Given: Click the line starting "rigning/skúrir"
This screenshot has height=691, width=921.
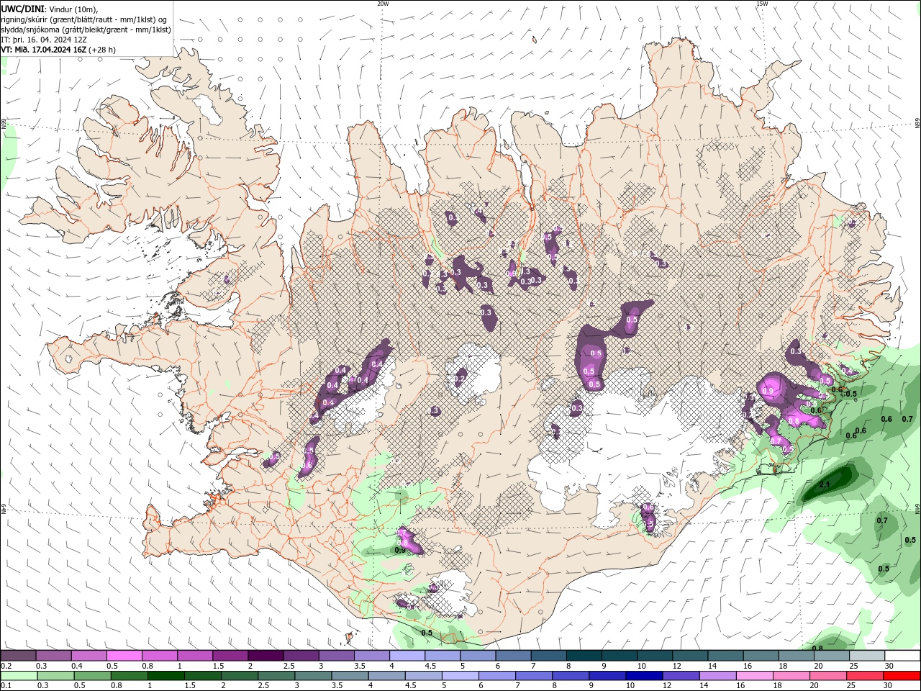Looking at the screenshot, I should [x=84, y=19].
